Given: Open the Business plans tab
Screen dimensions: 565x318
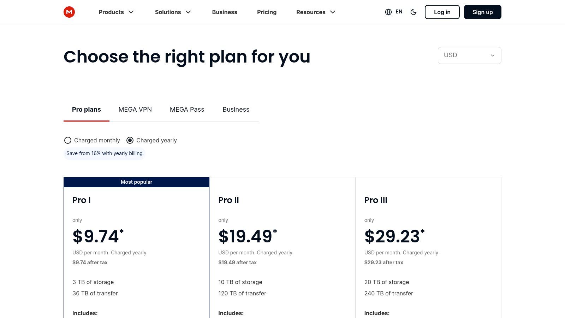Looking at the screenshot, I should coord(236,110).
